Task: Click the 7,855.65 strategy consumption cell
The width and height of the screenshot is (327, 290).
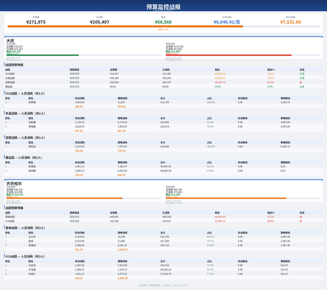Action: (122, 127)
